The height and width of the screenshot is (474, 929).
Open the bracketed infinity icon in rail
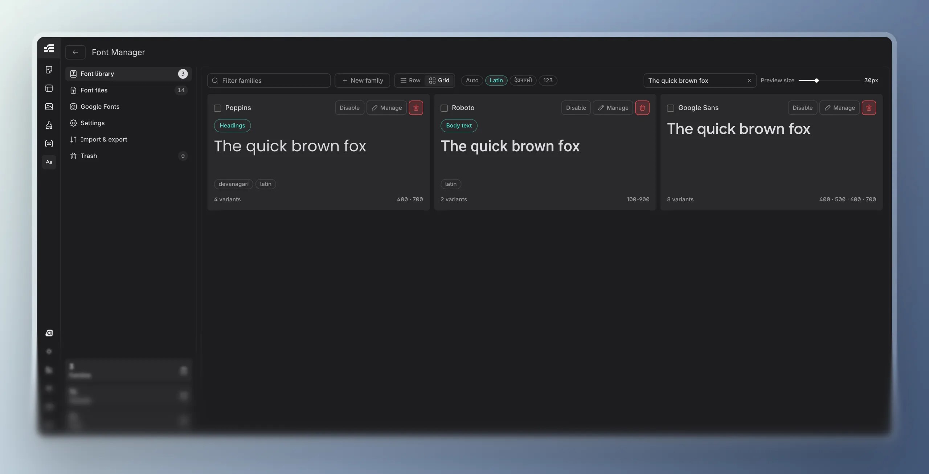(x=49, y=144)
